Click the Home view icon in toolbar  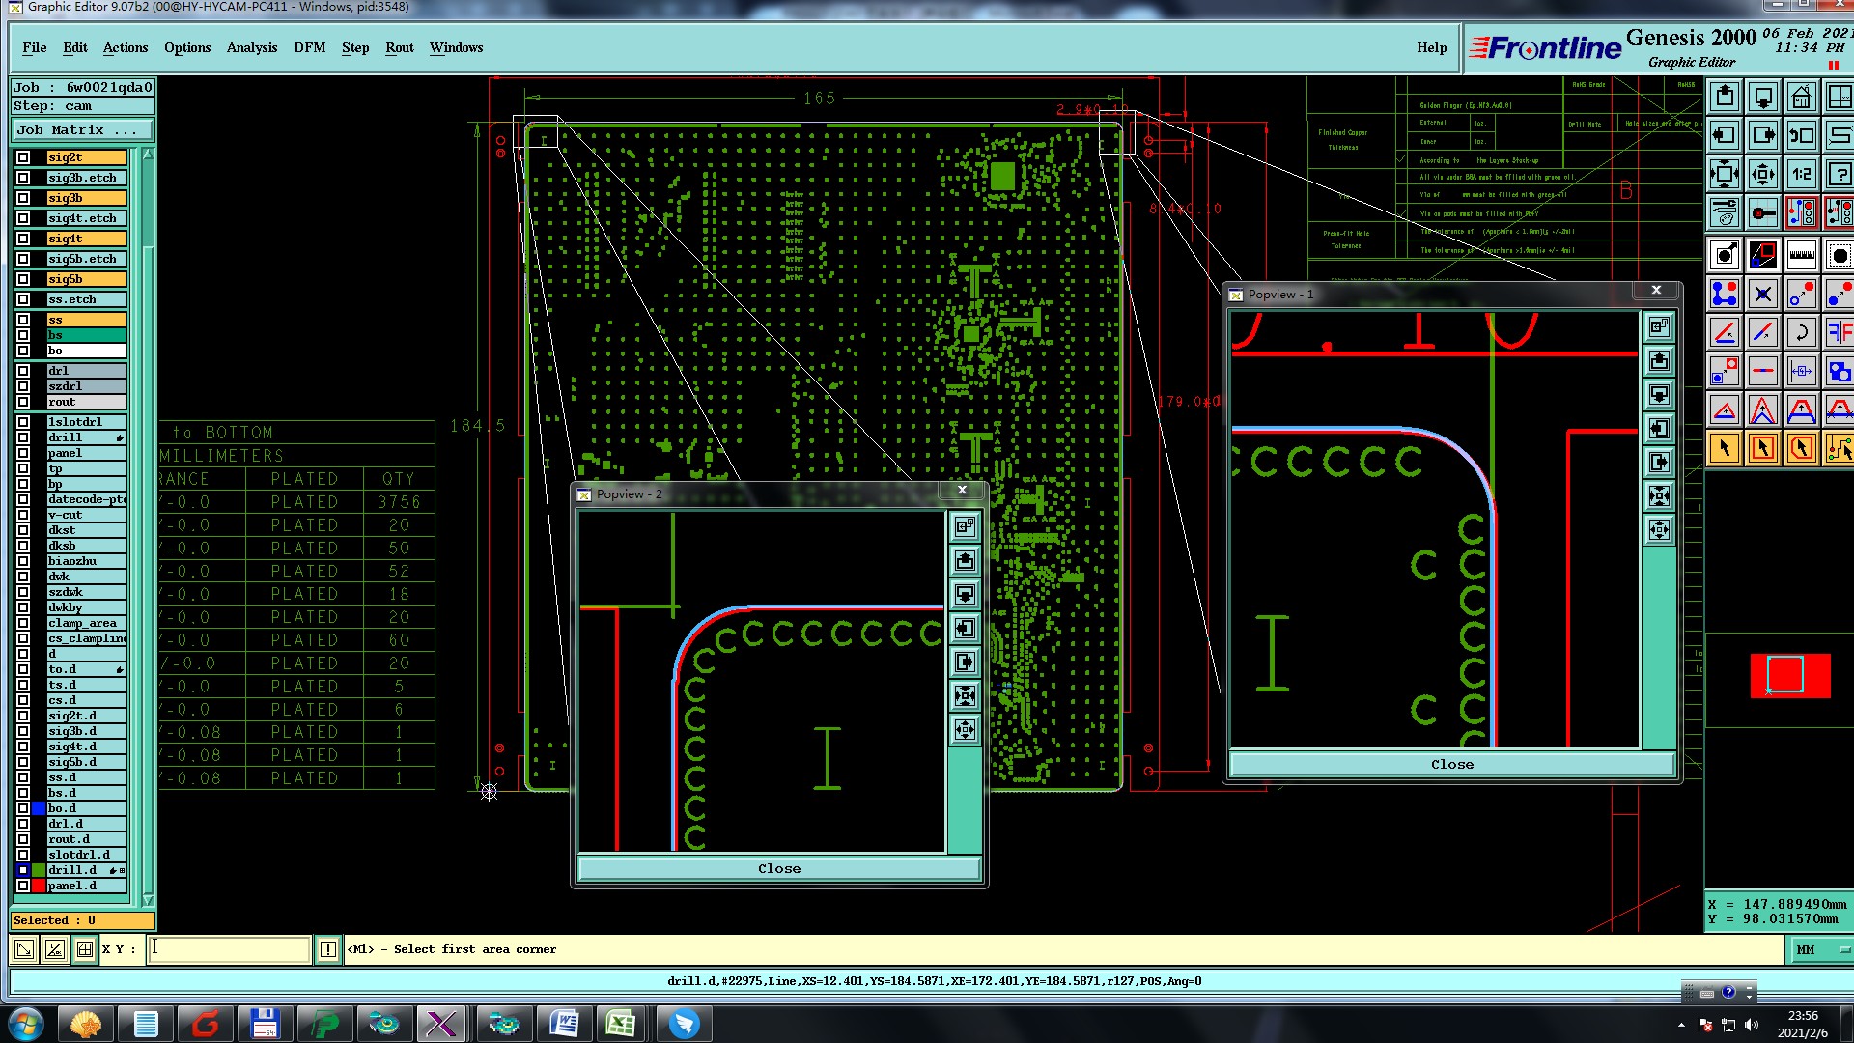click(x=1801, y=98)
